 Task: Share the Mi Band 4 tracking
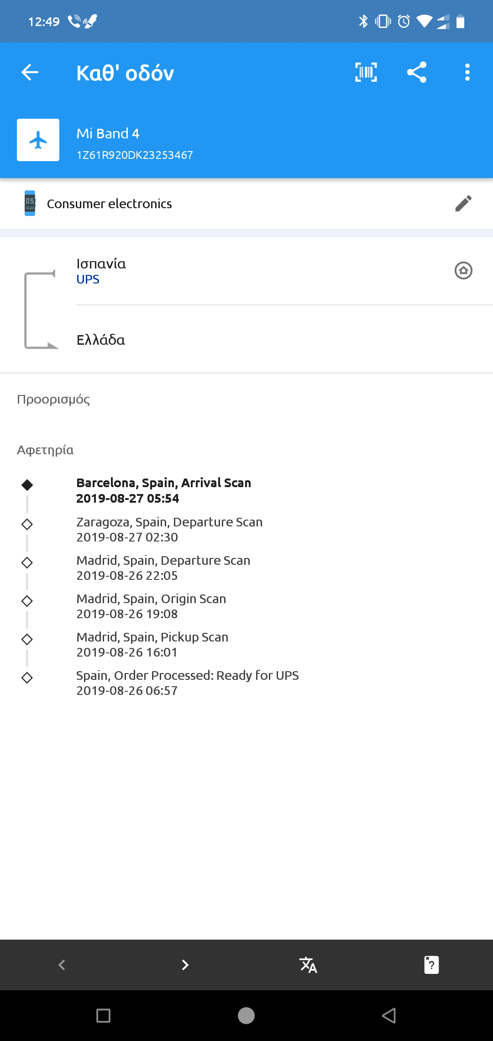point(416,72)
